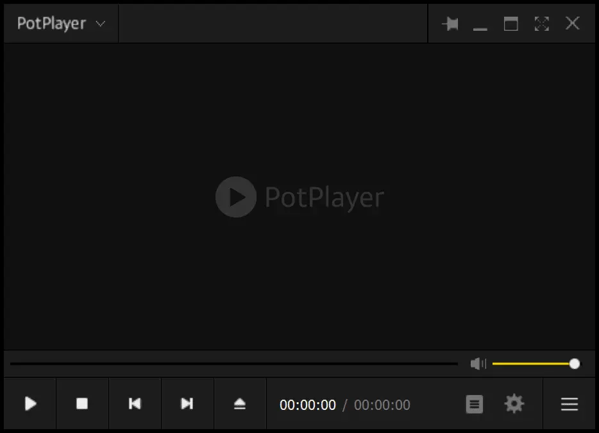Toggle fullscreen mode from the title bar
This screenshot has width=599, height=433.
tap(542, 24)
